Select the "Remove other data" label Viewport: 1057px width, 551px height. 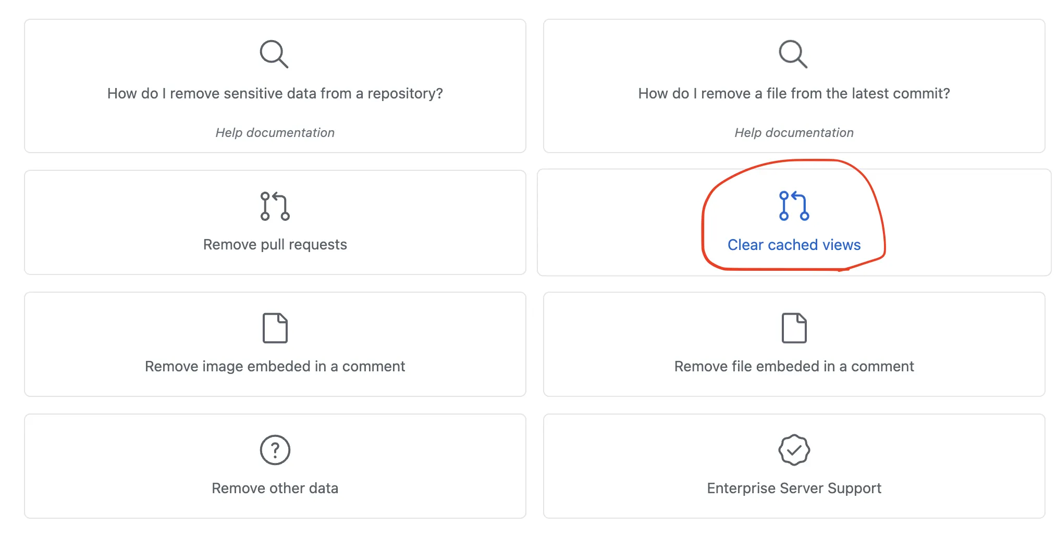point(275,489)
